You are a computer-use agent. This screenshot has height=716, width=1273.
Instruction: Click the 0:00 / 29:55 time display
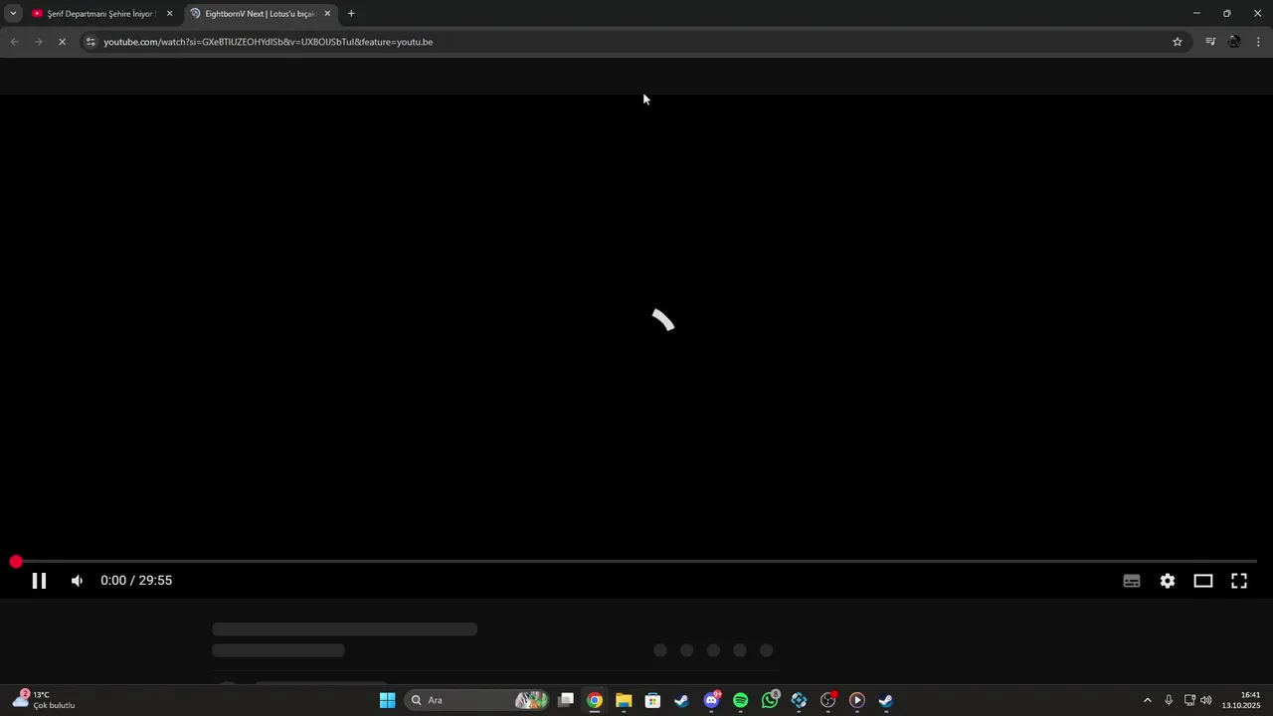pyautogui.click(x=136, y=581)
